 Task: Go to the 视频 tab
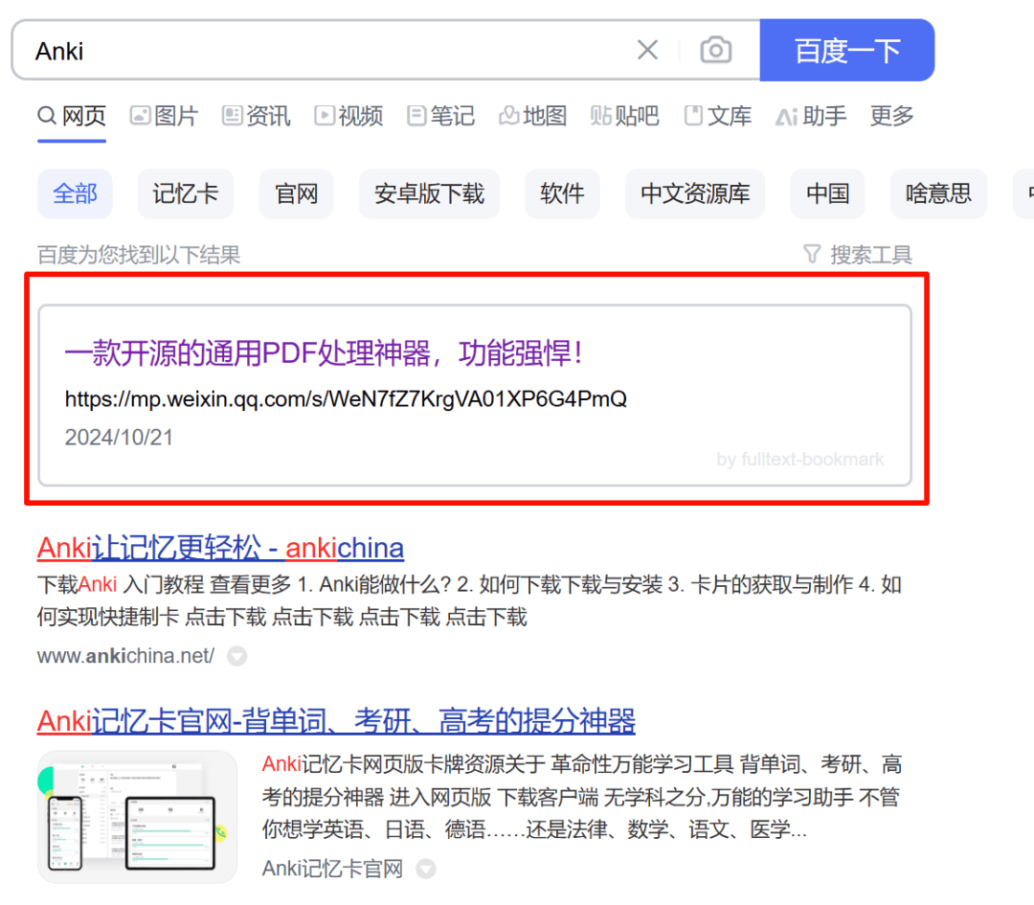pos(348,116)
